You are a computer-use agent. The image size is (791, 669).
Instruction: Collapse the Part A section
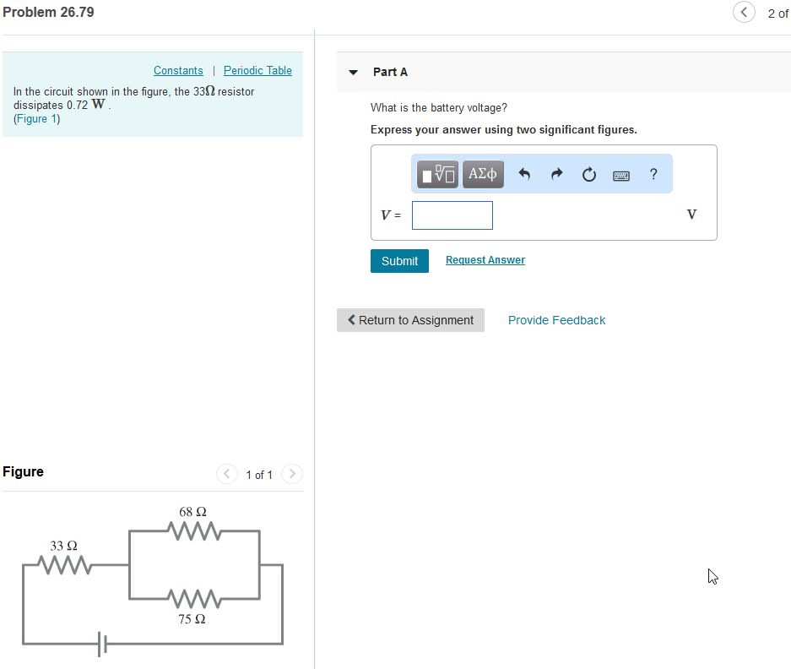(x=352, y=72)
